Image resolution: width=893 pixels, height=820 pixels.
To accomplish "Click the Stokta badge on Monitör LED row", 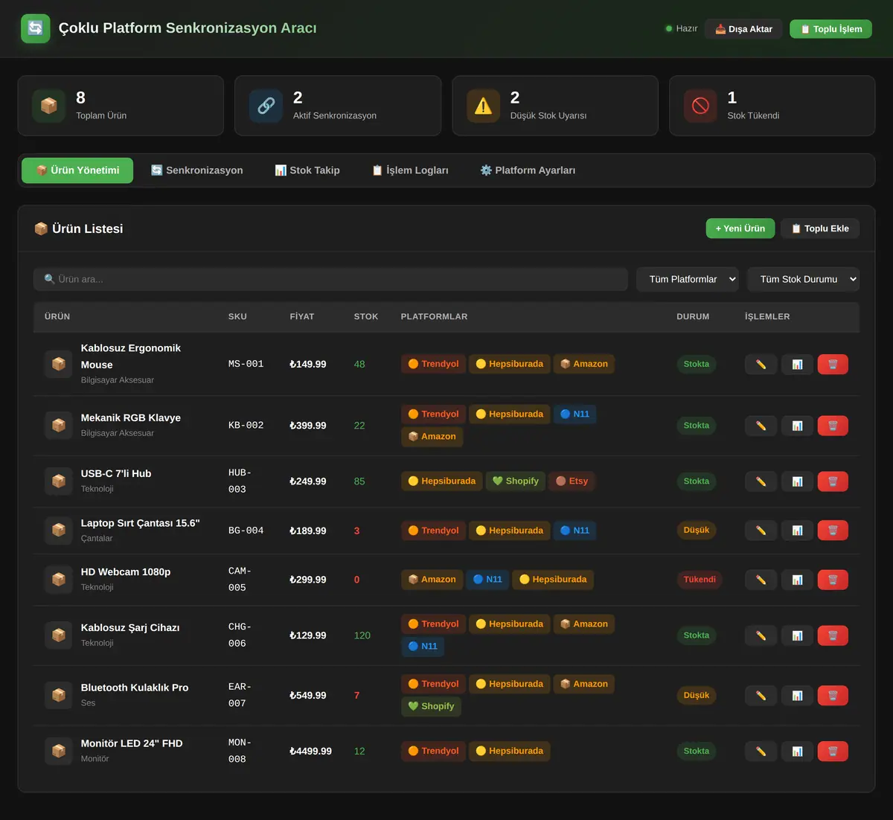I will 697,752.
